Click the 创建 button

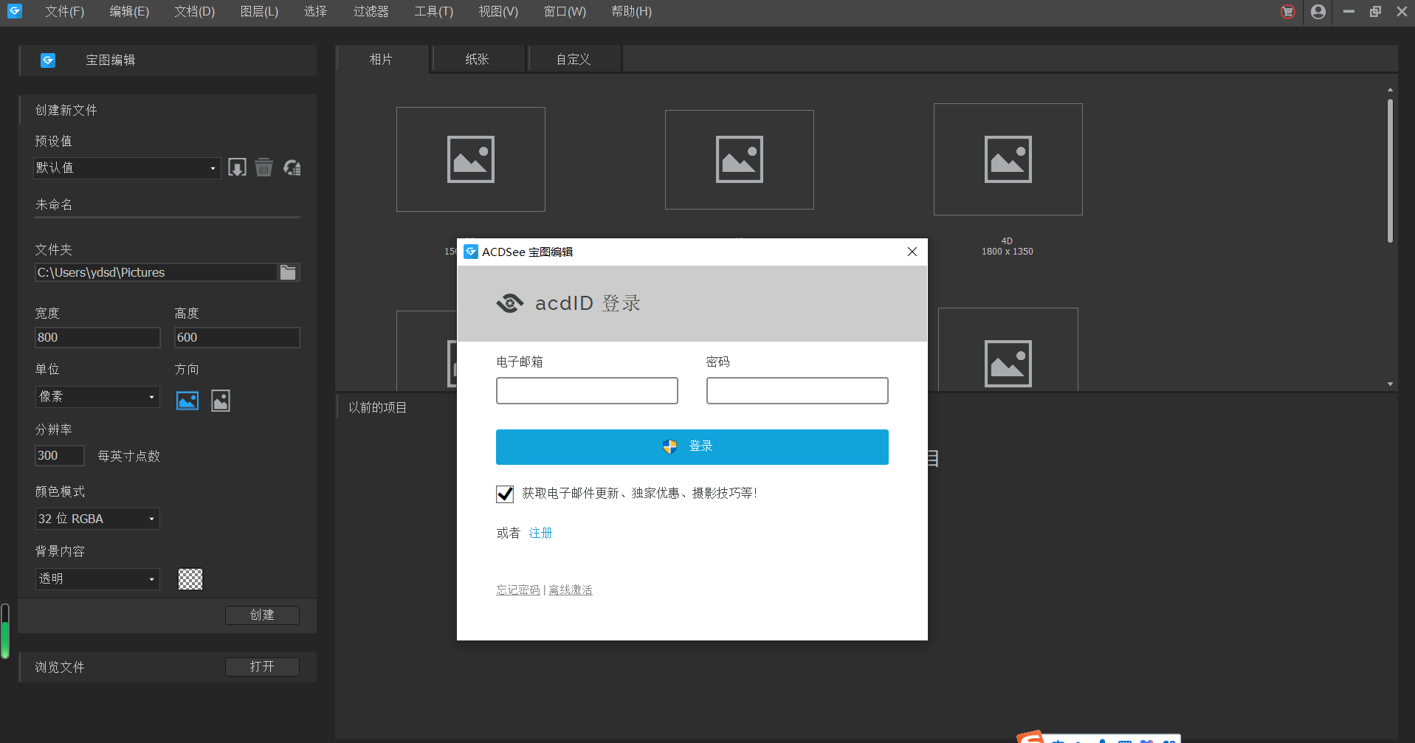tap(262, 615)
